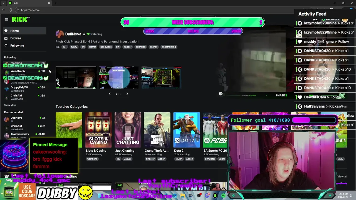Select the pitchkick tag
This screenshot has height=200, width=356.
141,47
